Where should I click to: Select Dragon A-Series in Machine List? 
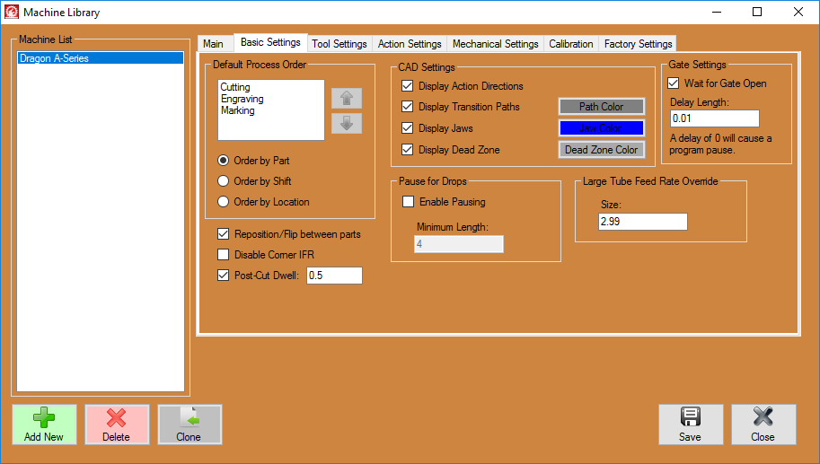(x=100, y=58)
